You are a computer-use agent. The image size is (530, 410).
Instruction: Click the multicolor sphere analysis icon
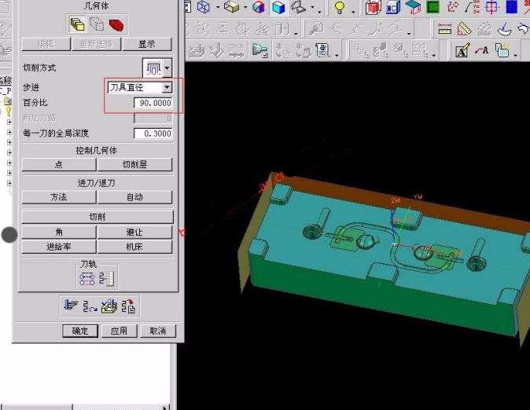tap(259, 7)
